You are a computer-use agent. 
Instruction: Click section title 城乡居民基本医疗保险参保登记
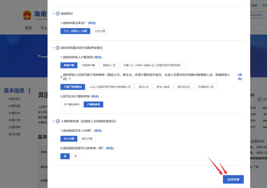point(82,48)
